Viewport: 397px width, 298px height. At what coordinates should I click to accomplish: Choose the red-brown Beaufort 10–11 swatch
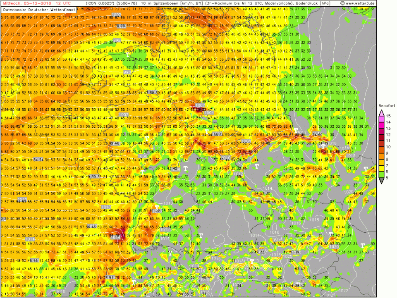point(381,144)
